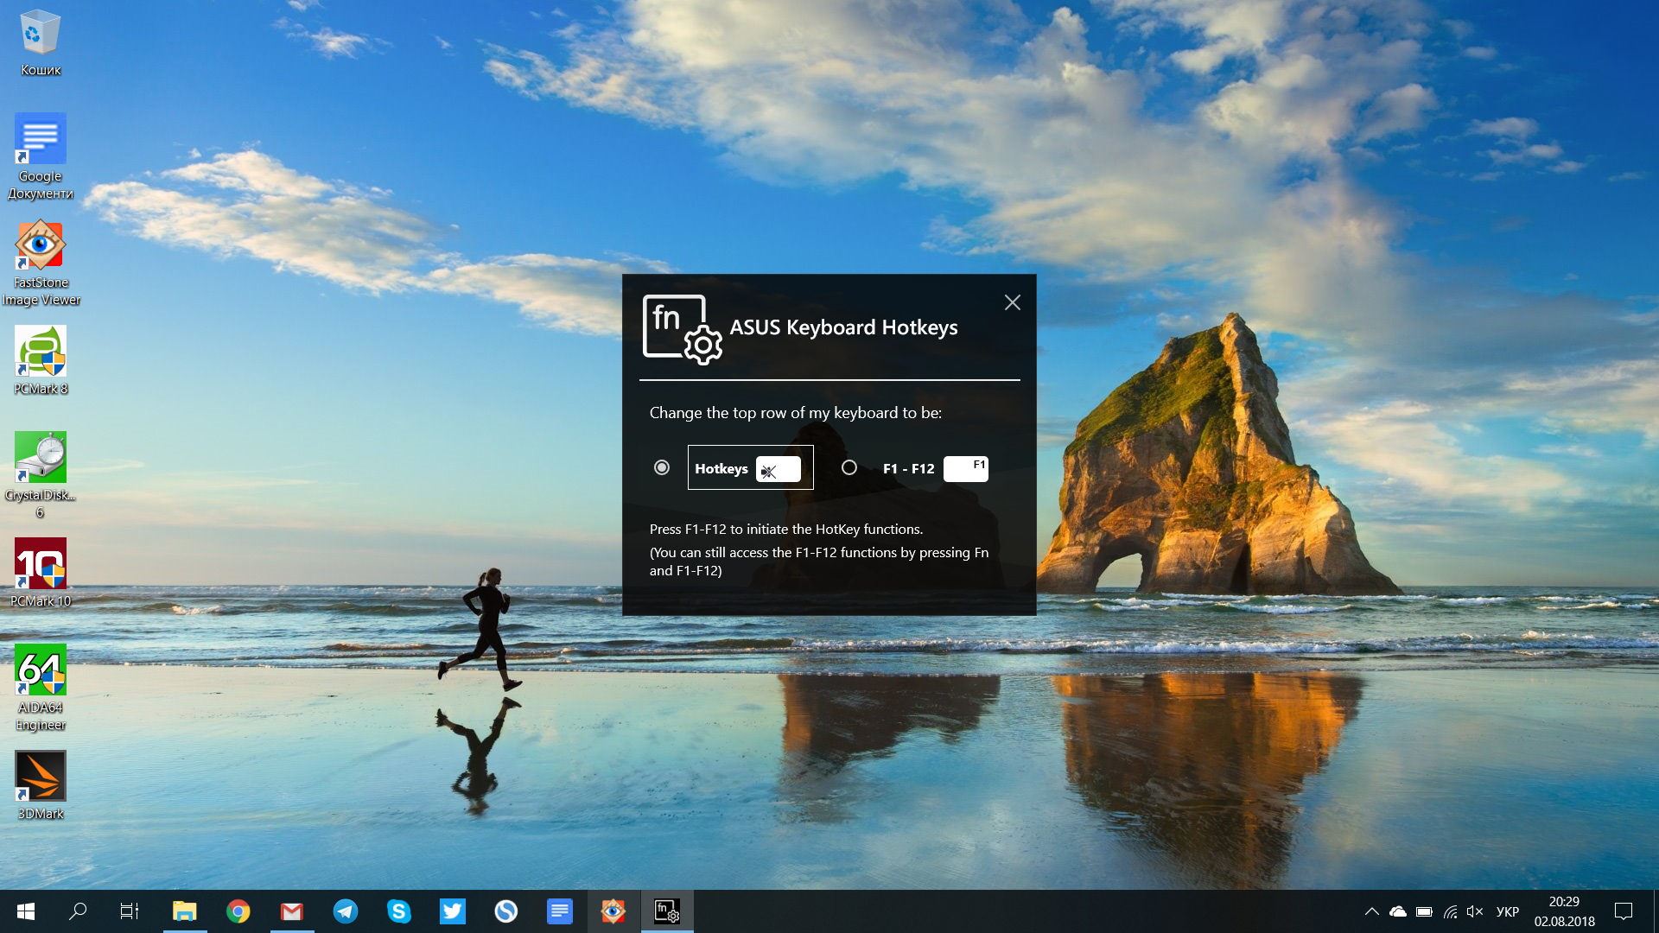1659x933 pixels.
Task: Open Windows Search taskbar button
Action: pos(75,911)
